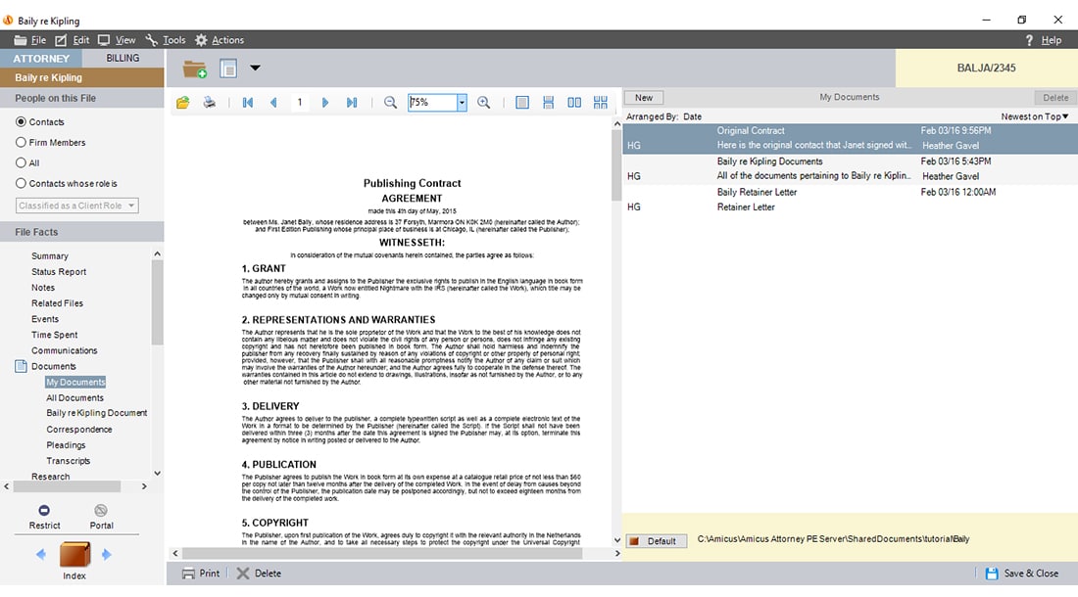Screen dimensions: 1078x597
Task: Open the 'Newest on Top' sort dropdown
Action: 1035,116
